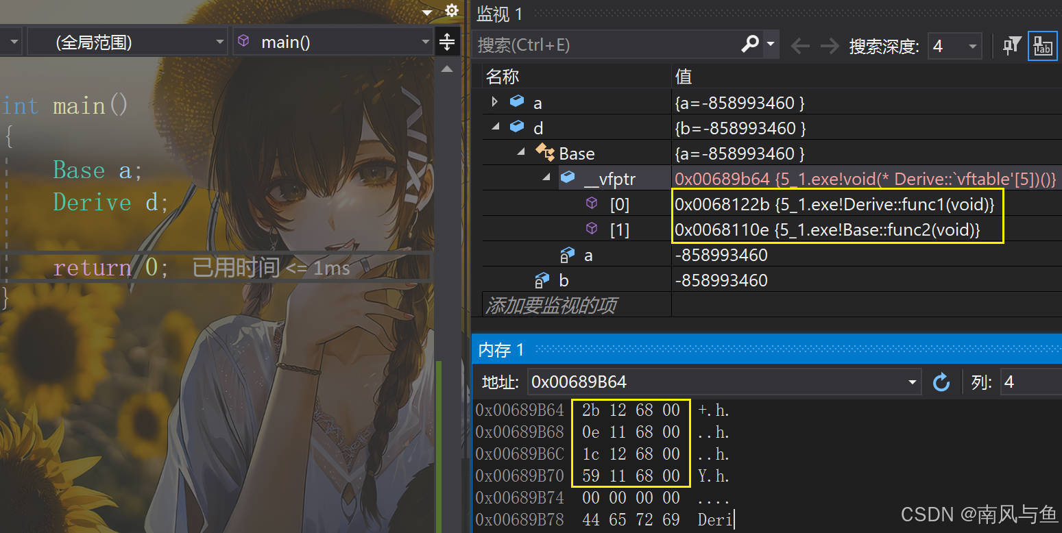Image resolution: width=1062 pixels, height=533 pixels.
Task: Click memory row address 0x00689B68
Action: [x=519, y=432]
